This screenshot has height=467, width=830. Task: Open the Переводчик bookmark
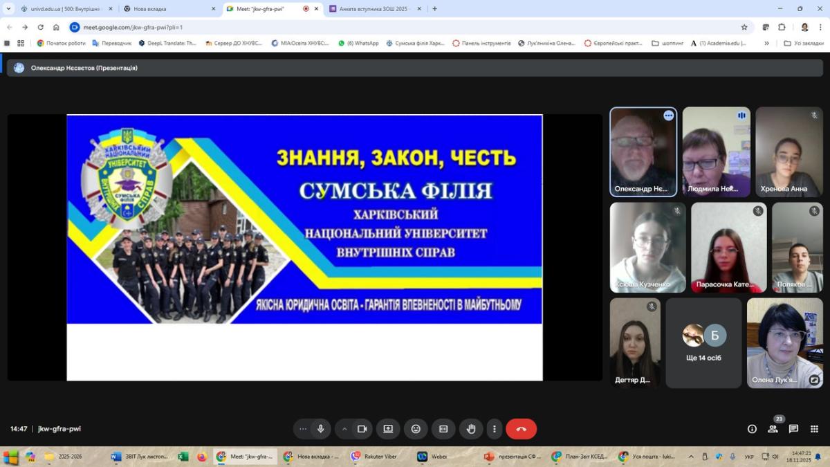click(111, 43)
